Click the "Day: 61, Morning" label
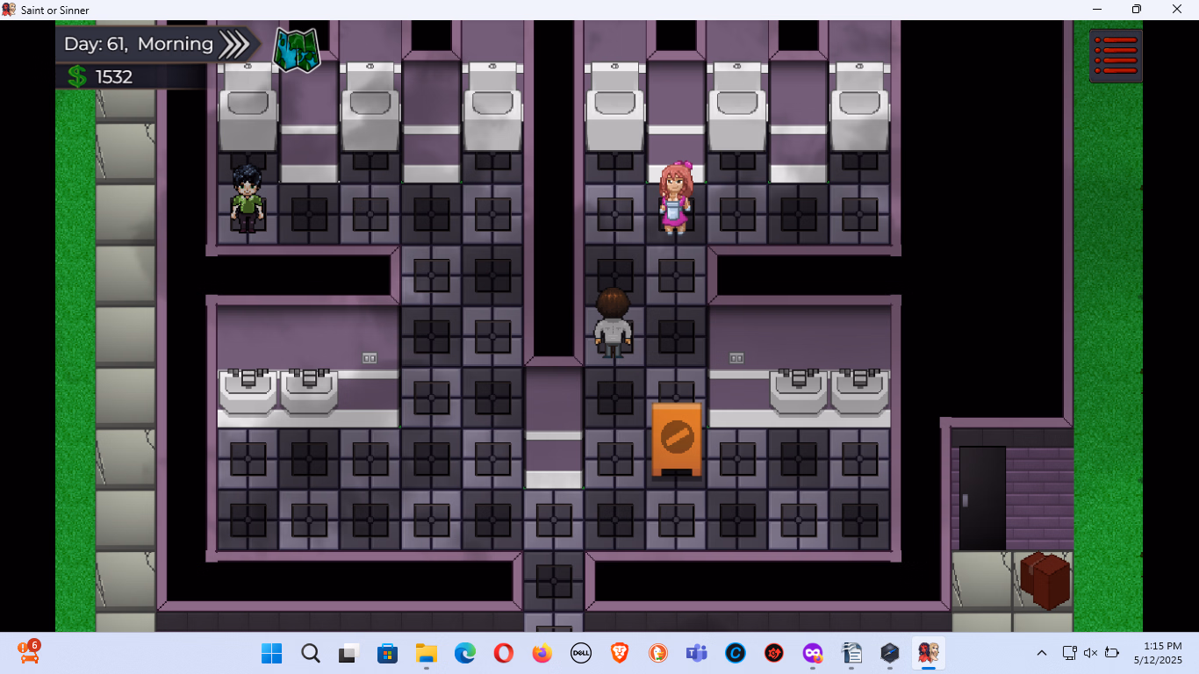Viewport: 1199px width, 674px height. tap(139, 44)
